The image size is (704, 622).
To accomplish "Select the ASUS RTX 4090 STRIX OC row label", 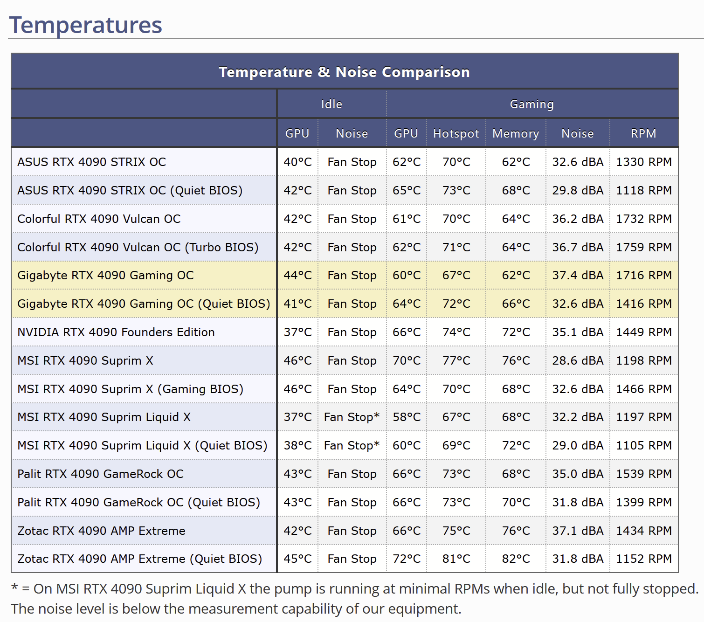I will pyautogui.click(x=92, y=162).
